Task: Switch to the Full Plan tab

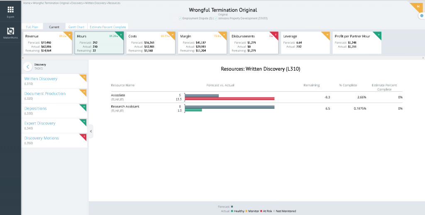Action: 32,27
